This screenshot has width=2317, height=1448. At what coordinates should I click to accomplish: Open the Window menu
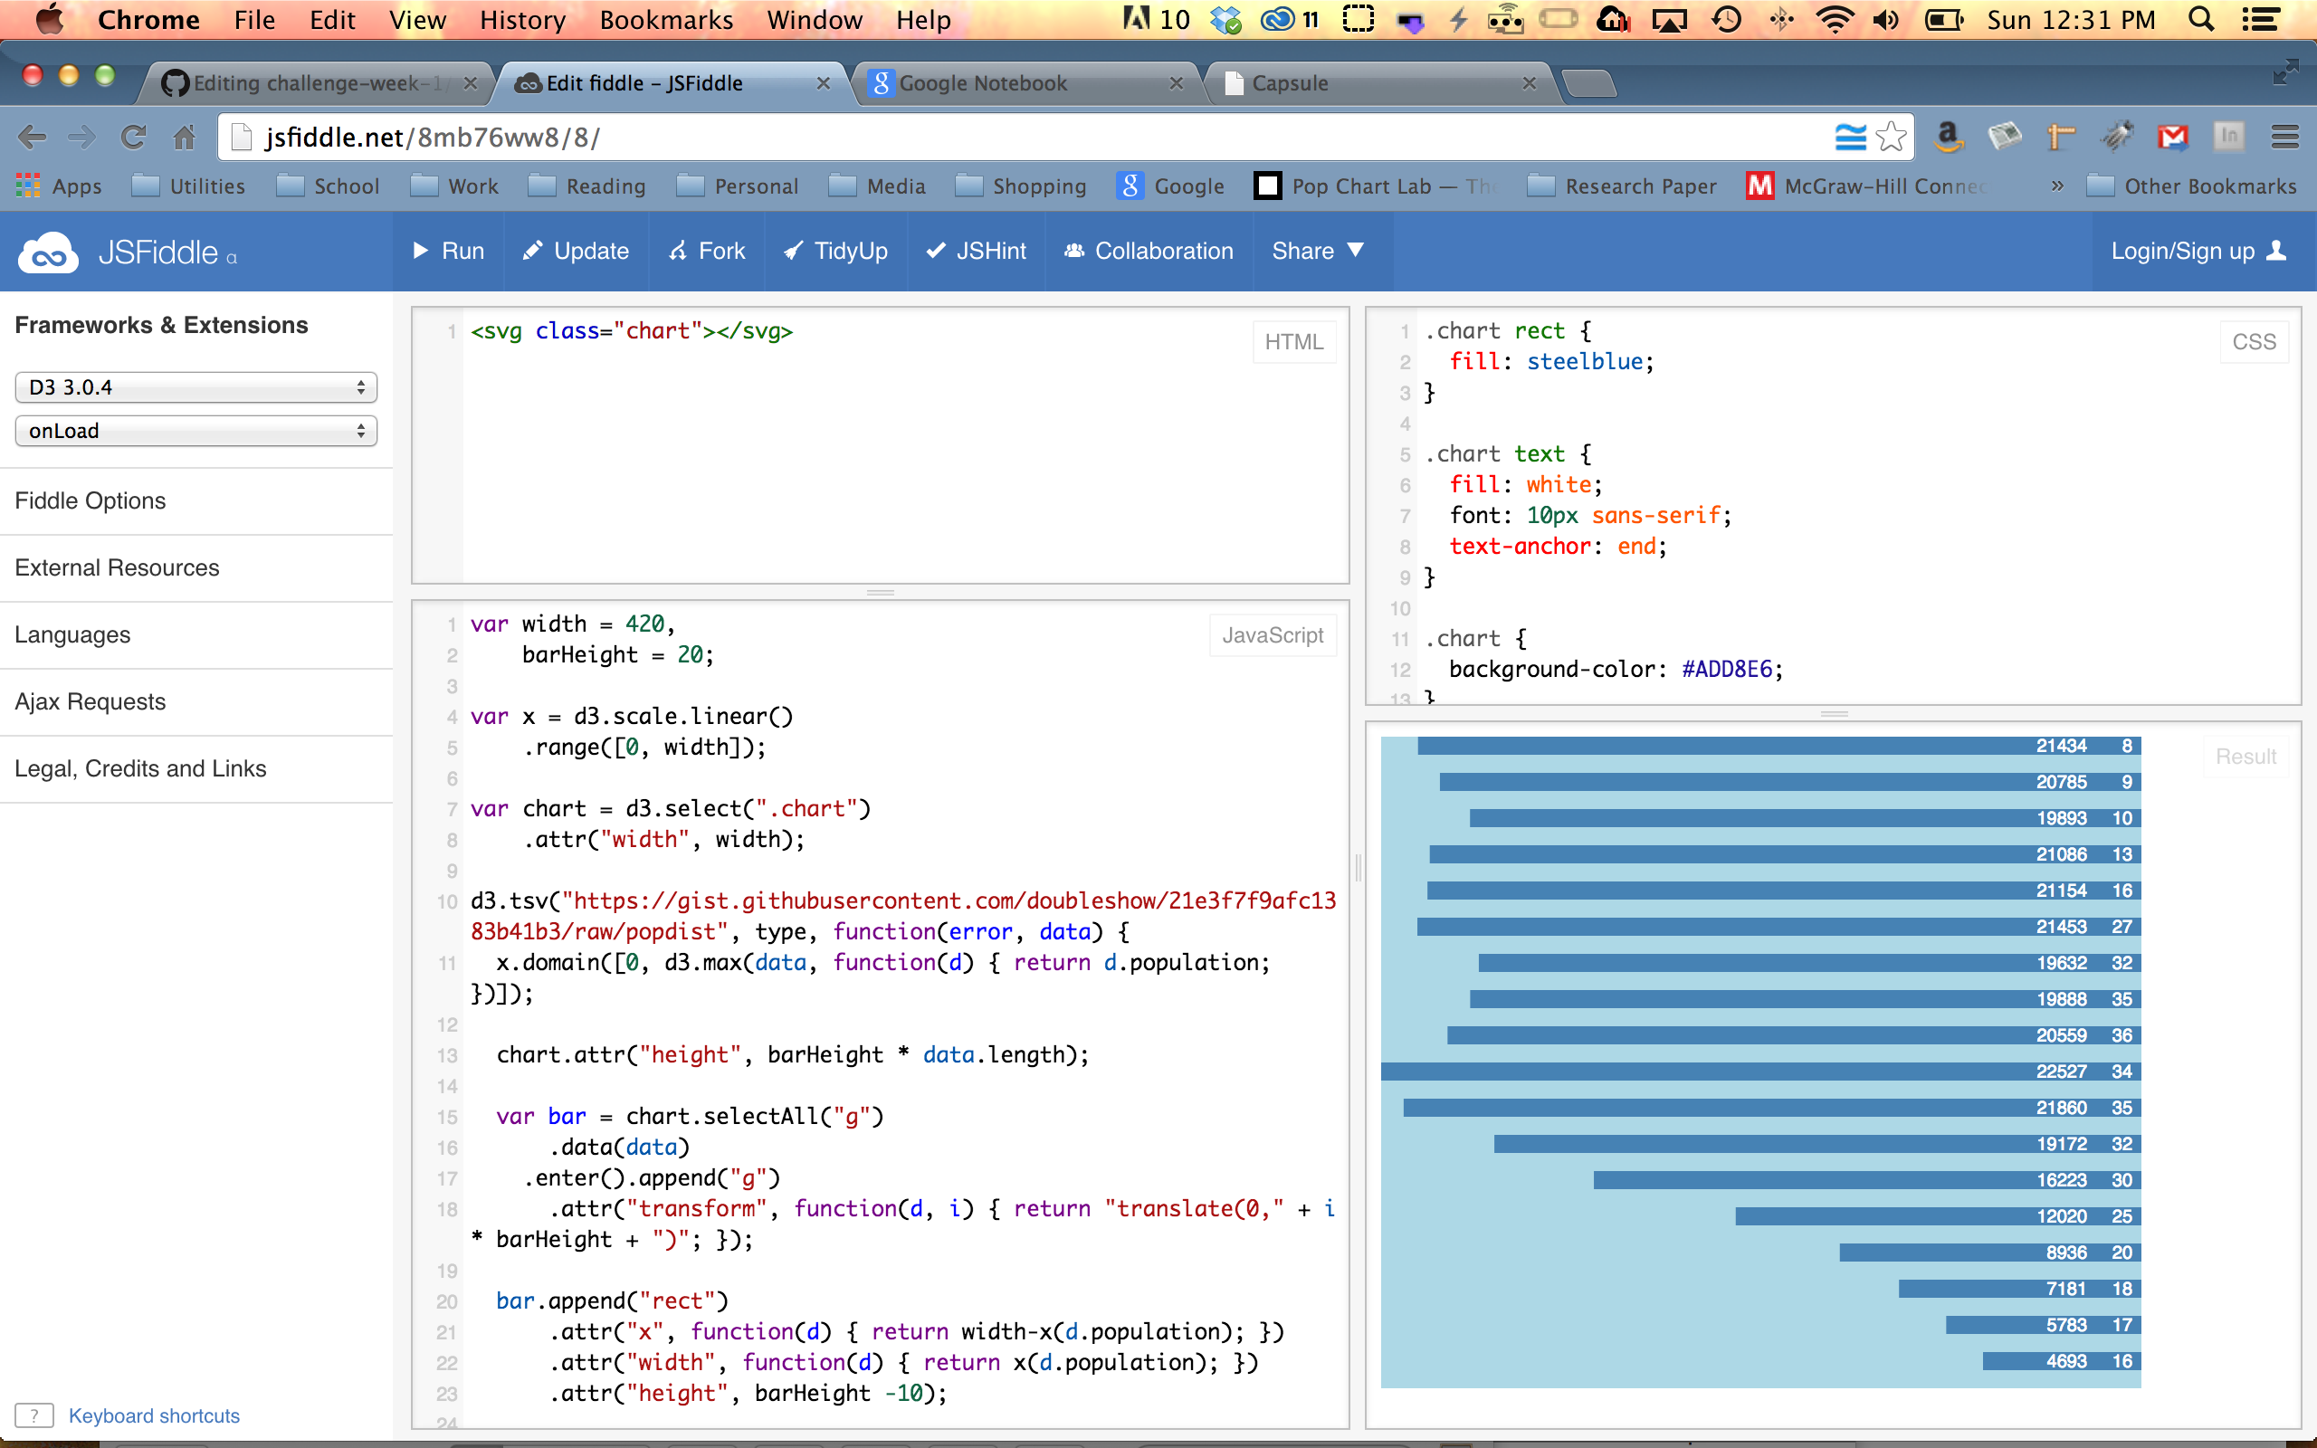815,19
